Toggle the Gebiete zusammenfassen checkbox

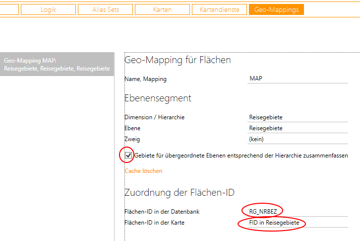[x=128, y=156]
